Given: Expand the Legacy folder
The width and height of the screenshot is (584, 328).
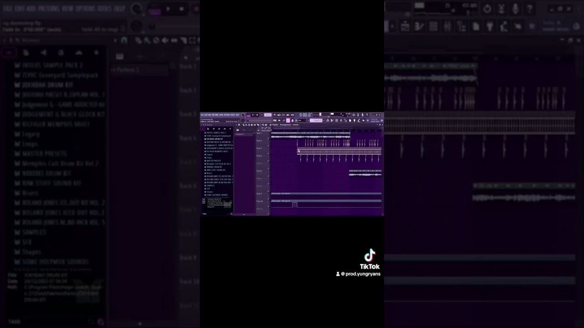Looking at the screenshot, I should pyautogui.click(x=209, y=154).
